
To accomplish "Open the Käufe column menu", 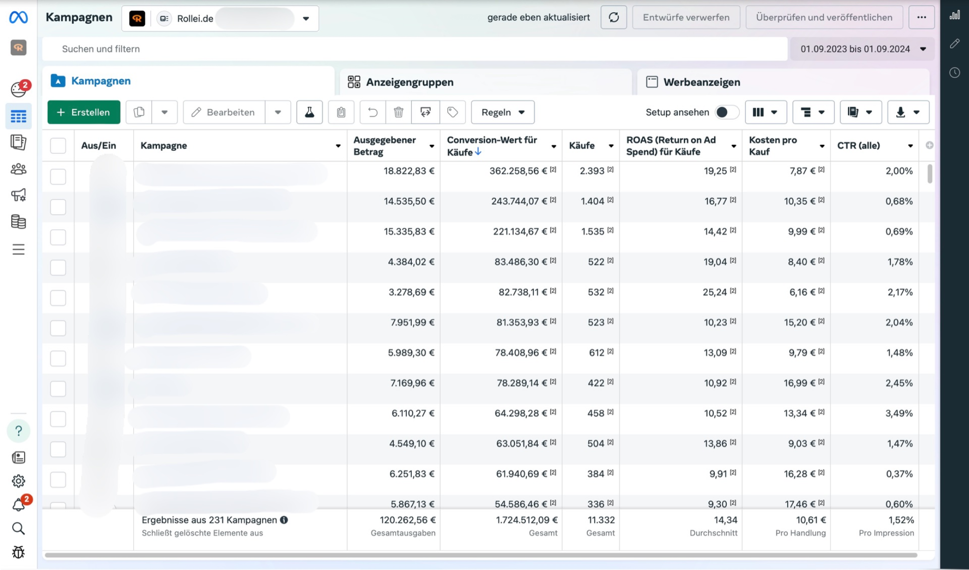I will point(611,146).
